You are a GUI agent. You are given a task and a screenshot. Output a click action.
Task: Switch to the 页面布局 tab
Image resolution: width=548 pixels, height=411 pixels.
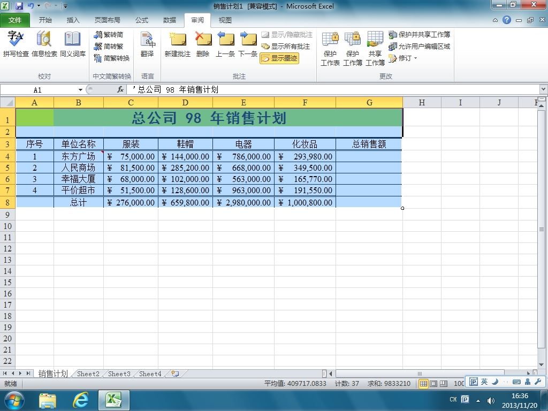click(107, 20)
